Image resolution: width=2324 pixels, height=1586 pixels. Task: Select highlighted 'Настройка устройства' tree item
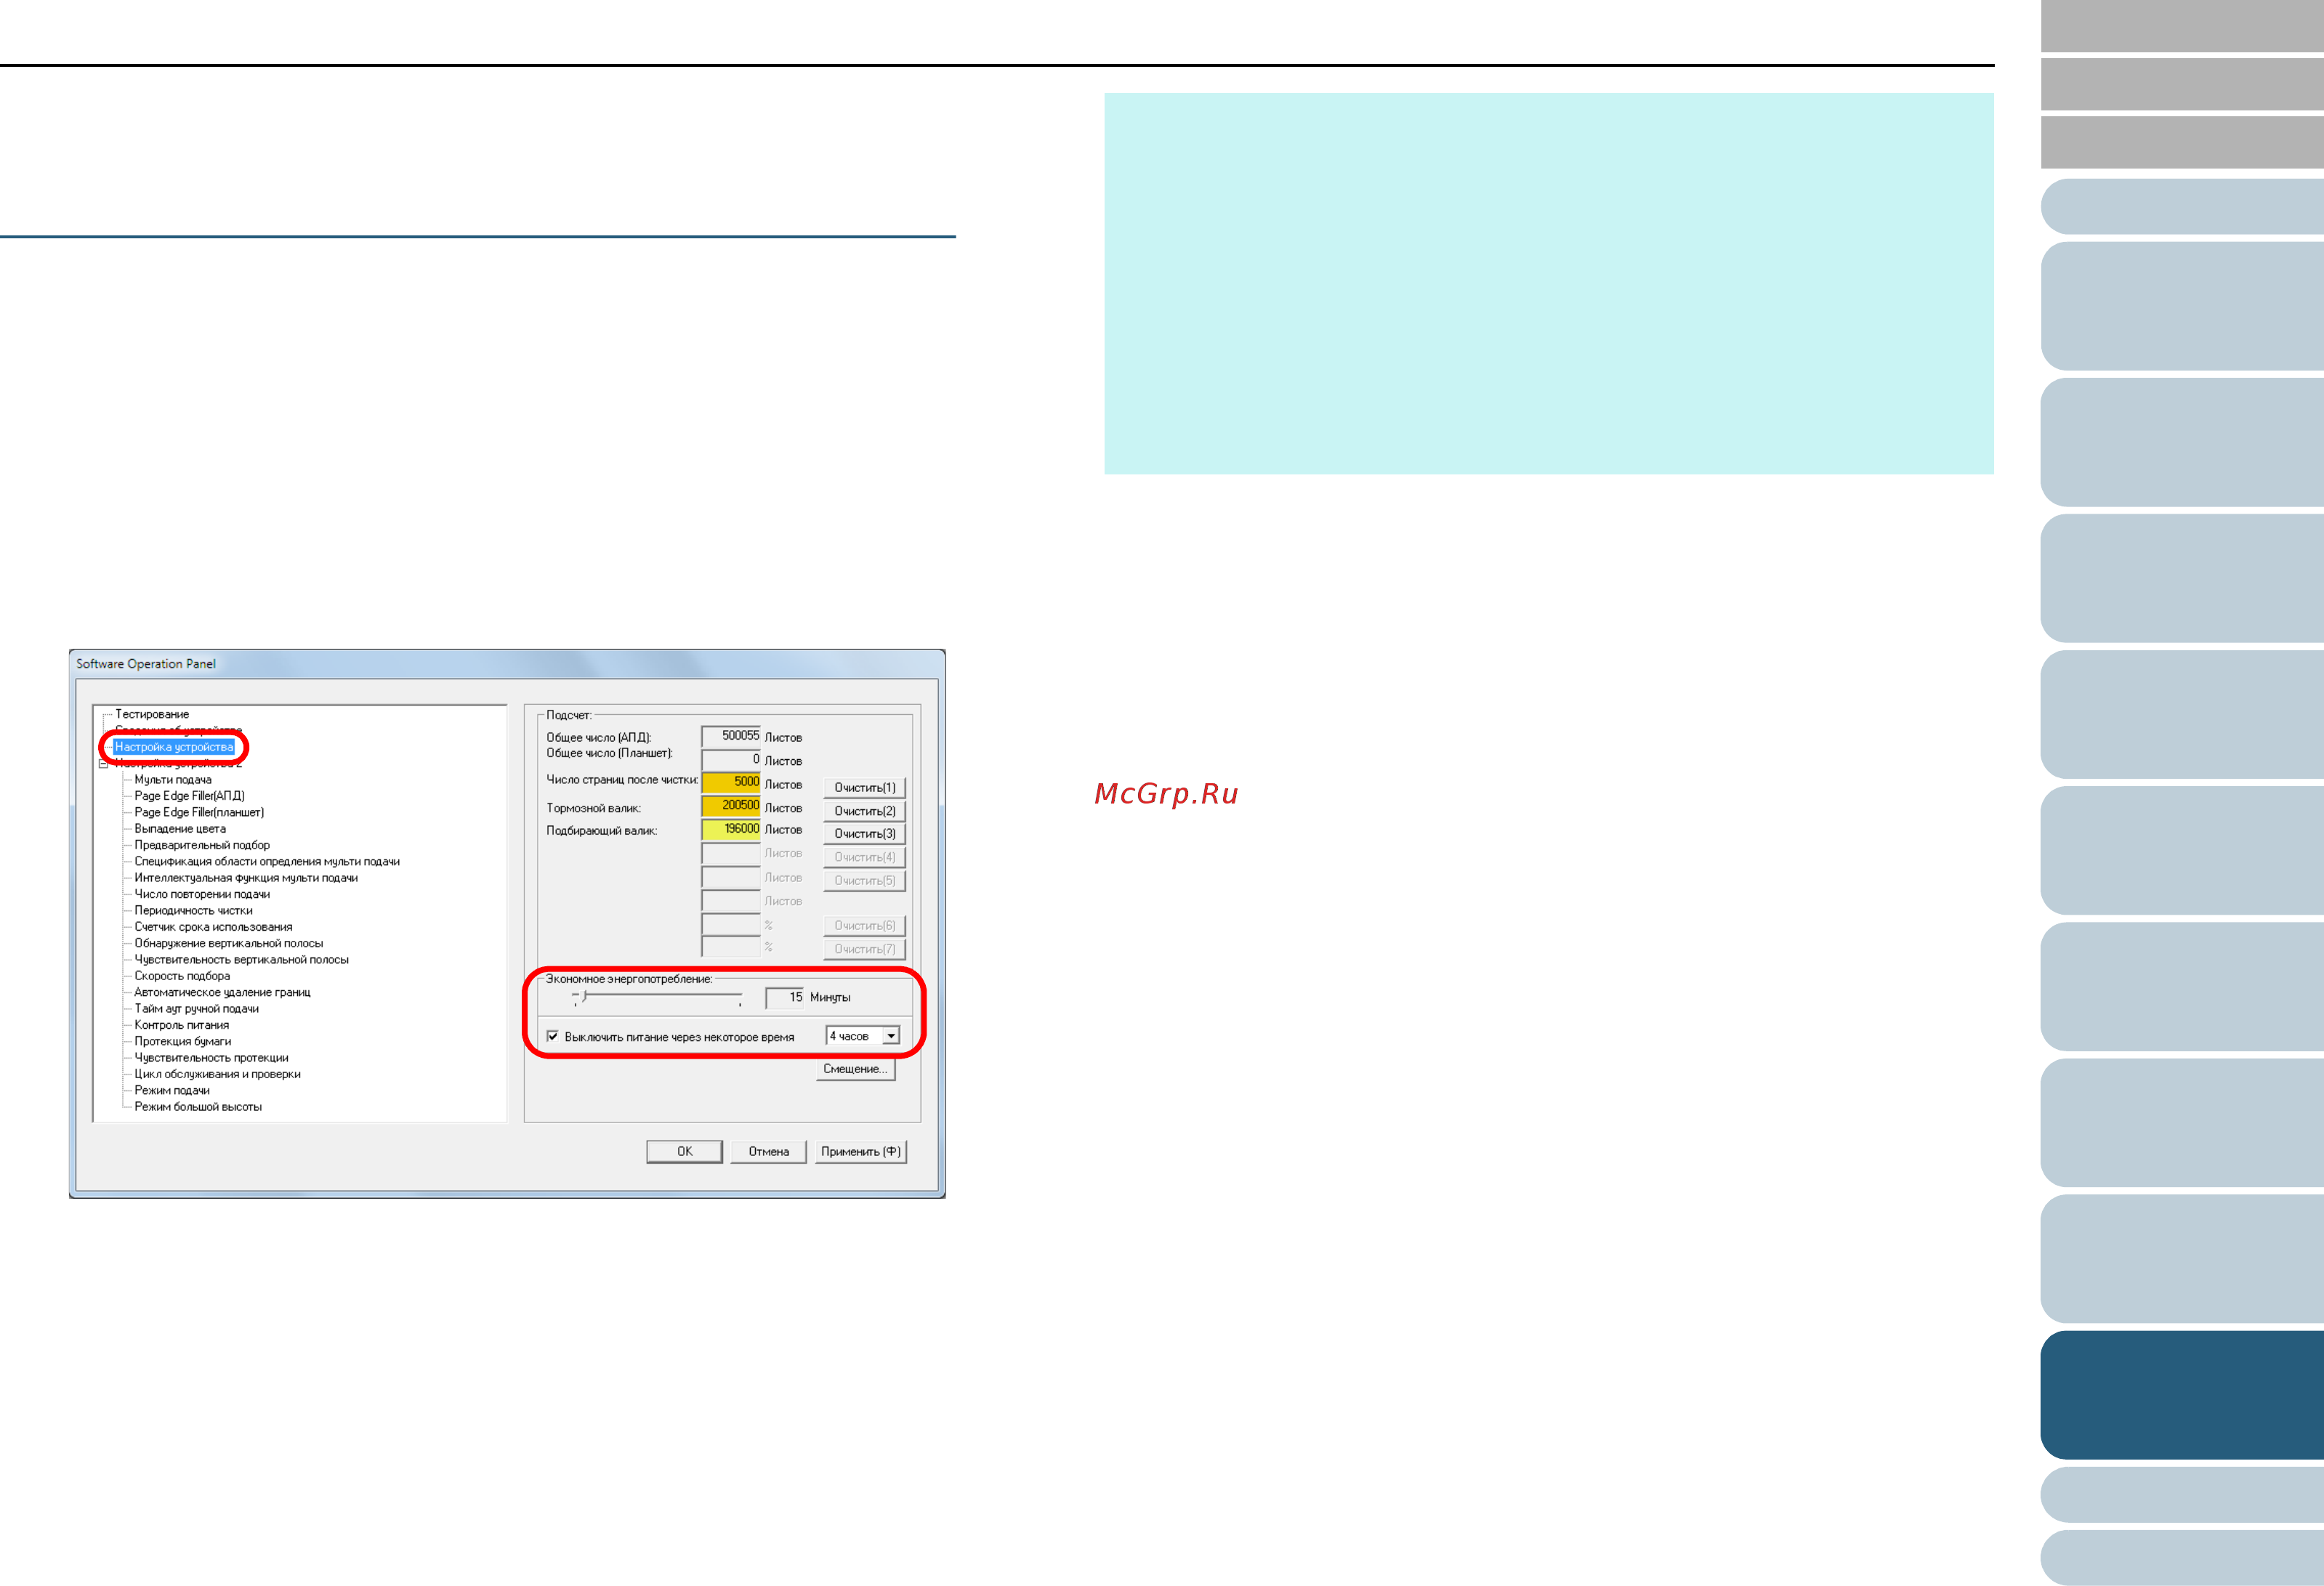click(x=174, y=747)
